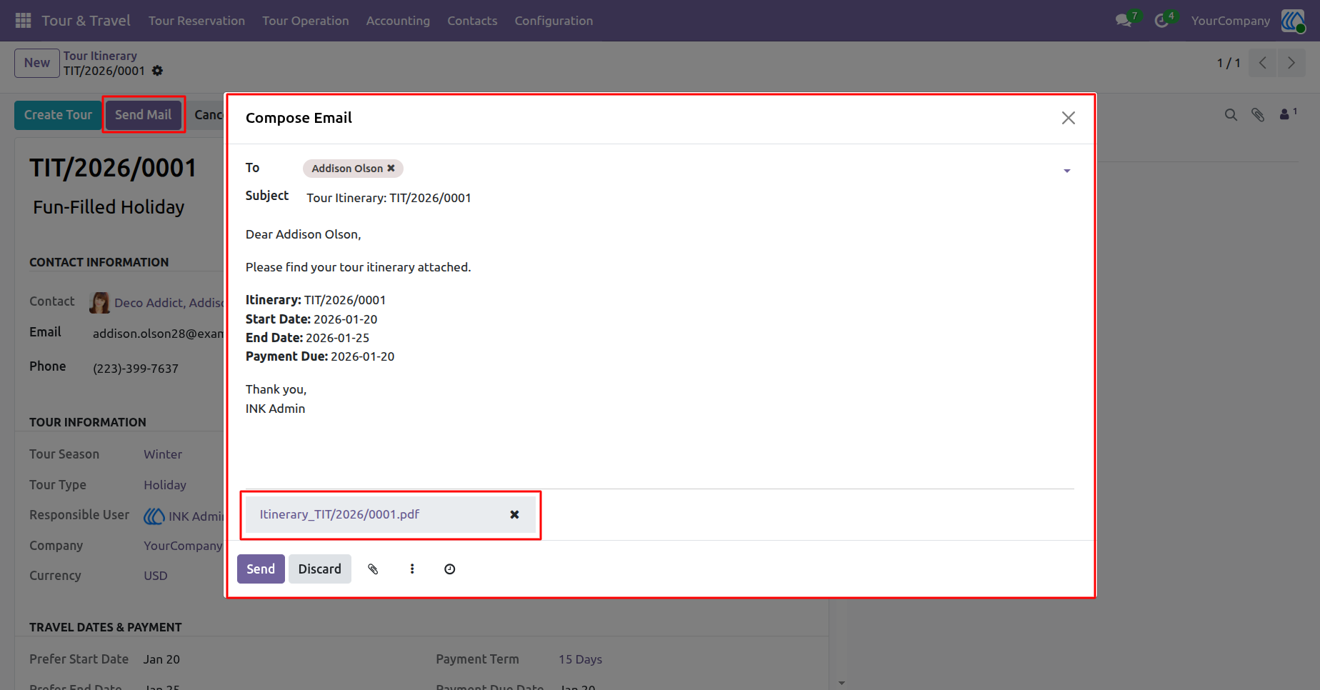This screenshot has height=690, width=1320.
Task: Click the Discard button
Action: (x=320, y=569)
